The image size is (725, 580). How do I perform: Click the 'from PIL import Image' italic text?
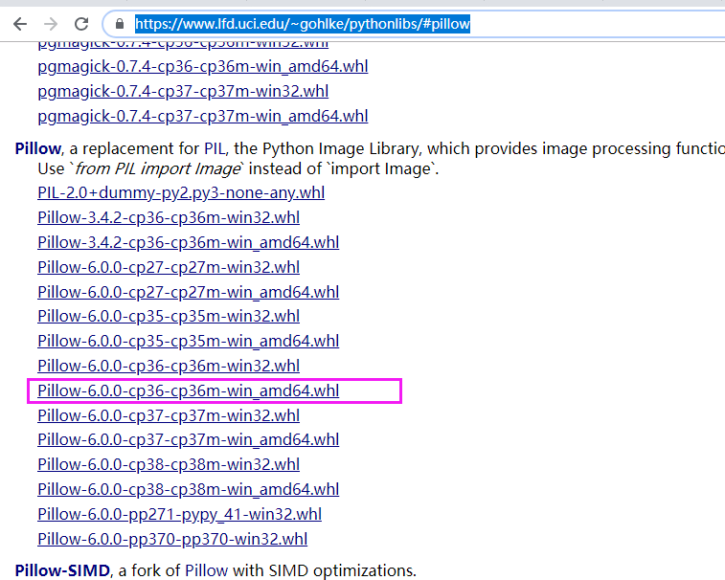pos(158,168)
